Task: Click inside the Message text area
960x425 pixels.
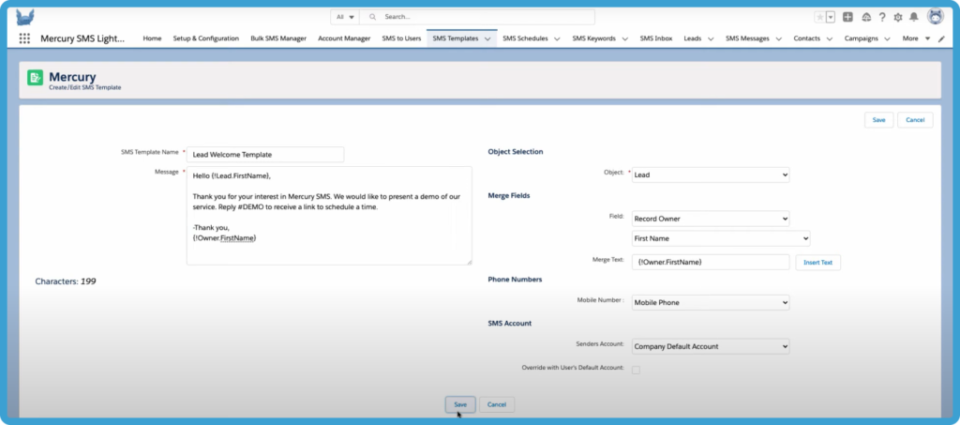Action: pos(329,216)
